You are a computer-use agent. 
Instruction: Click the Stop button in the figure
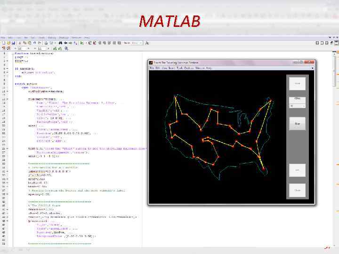click(297, 124)
